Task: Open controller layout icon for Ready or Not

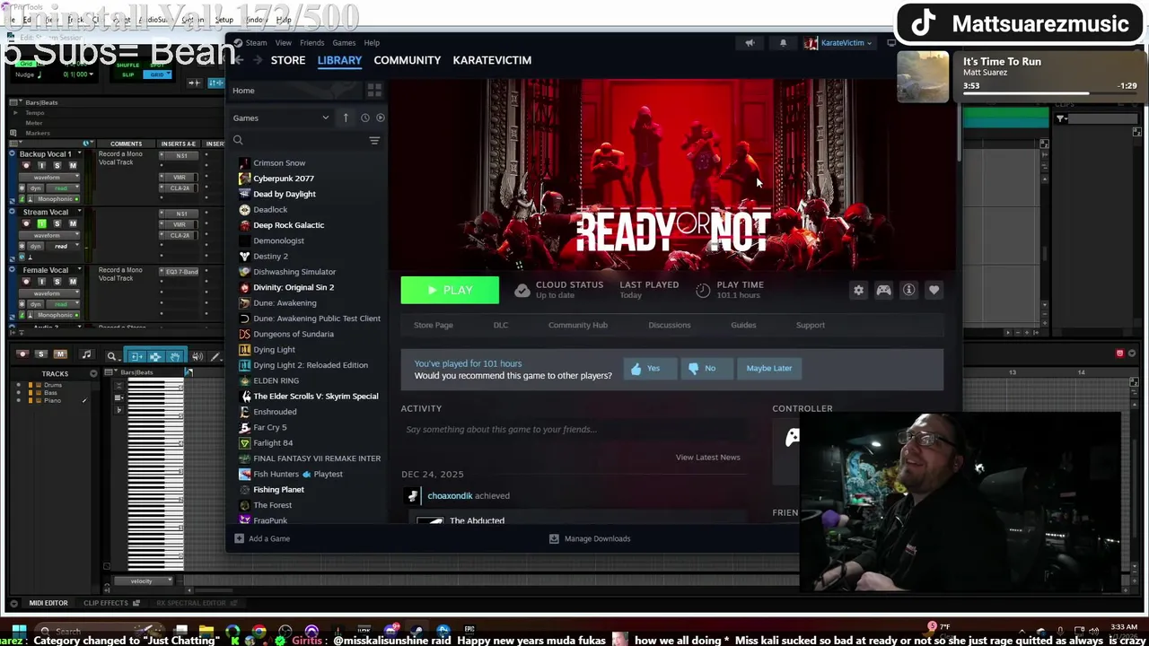Action: tap(883, 290)
